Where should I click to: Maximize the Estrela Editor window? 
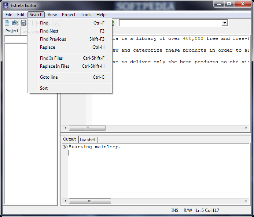click(229, 4)
